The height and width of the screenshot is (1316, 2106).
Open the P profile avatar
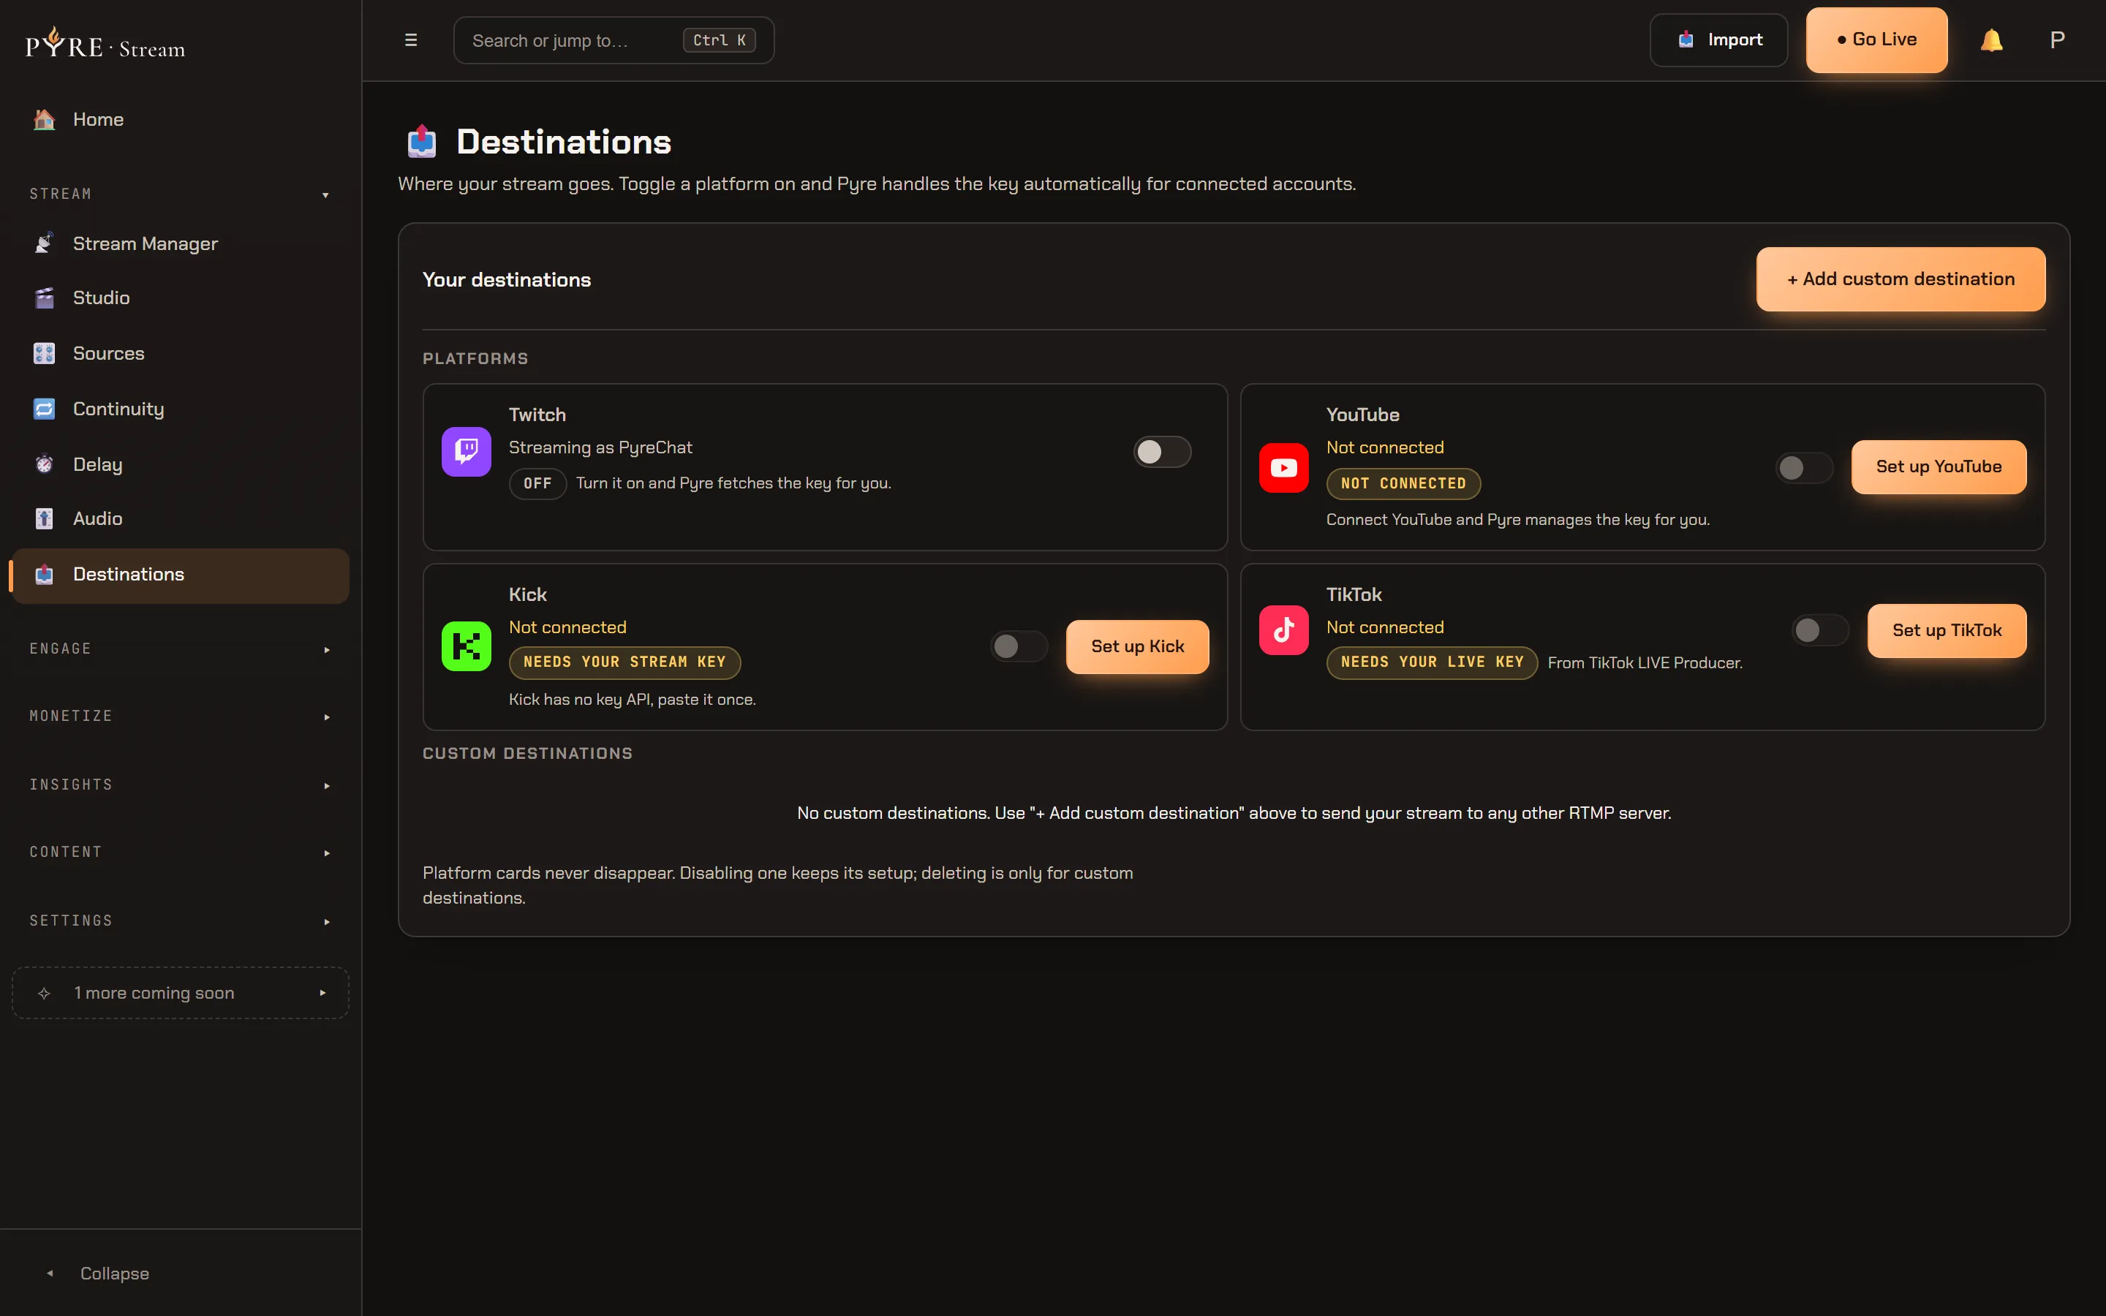2057,40
